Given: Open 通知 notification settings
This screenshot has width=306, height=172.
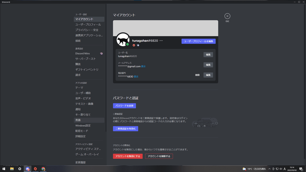Looking at the screenshot, I should coord(89,109).
